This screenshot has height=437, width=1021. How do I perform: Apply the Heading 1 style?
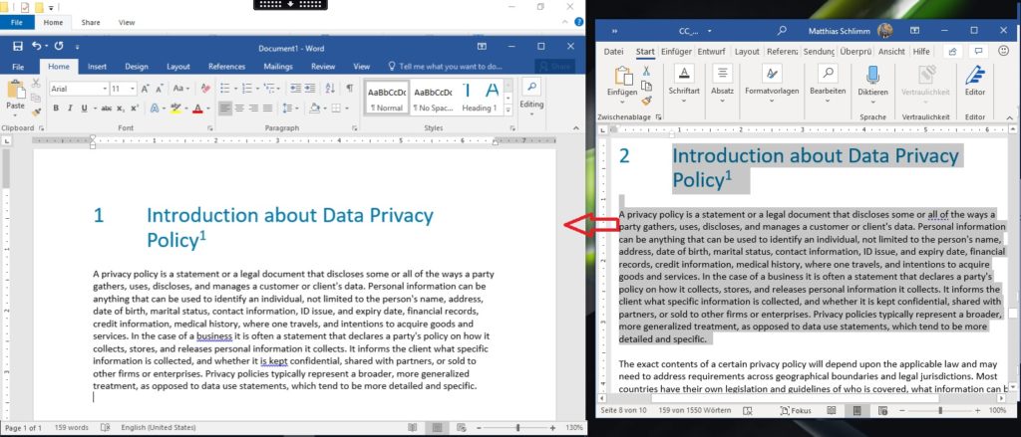tap(480, 97)
